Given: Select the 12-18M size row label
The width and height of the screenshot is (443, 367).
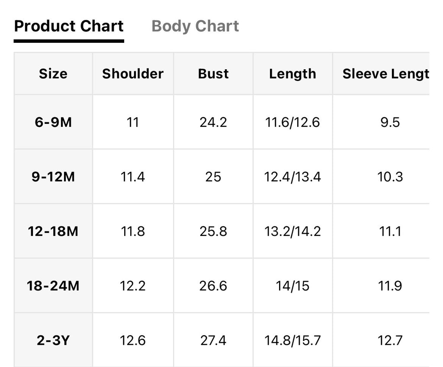Looking at the screenshot, I should (x=53, y=231).
